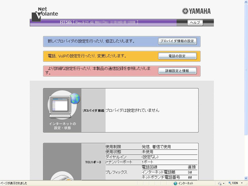Click the i・ナンバーポート row label

[x=119, y=162]
